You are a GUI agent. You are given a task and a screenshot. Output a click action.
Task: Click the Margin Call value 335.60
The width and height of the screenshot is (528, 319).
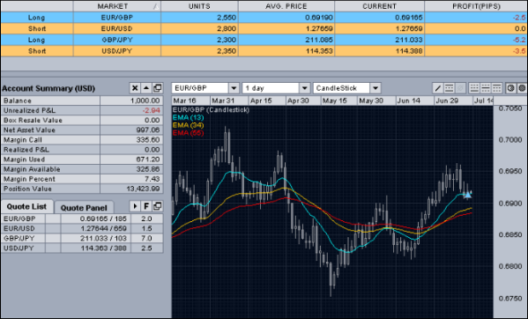tap(148, 139)
